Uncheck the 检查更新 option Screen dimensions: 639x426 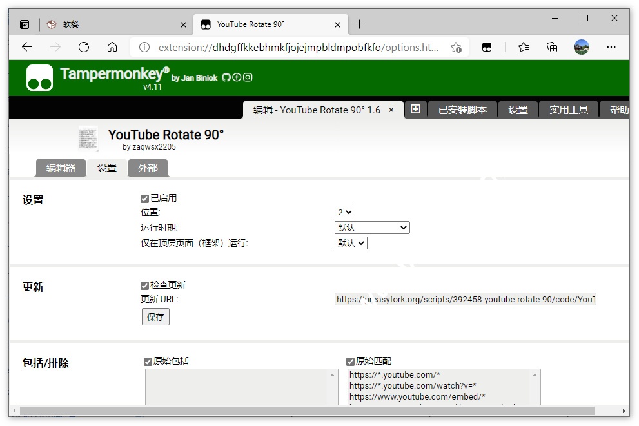[145, 285]
